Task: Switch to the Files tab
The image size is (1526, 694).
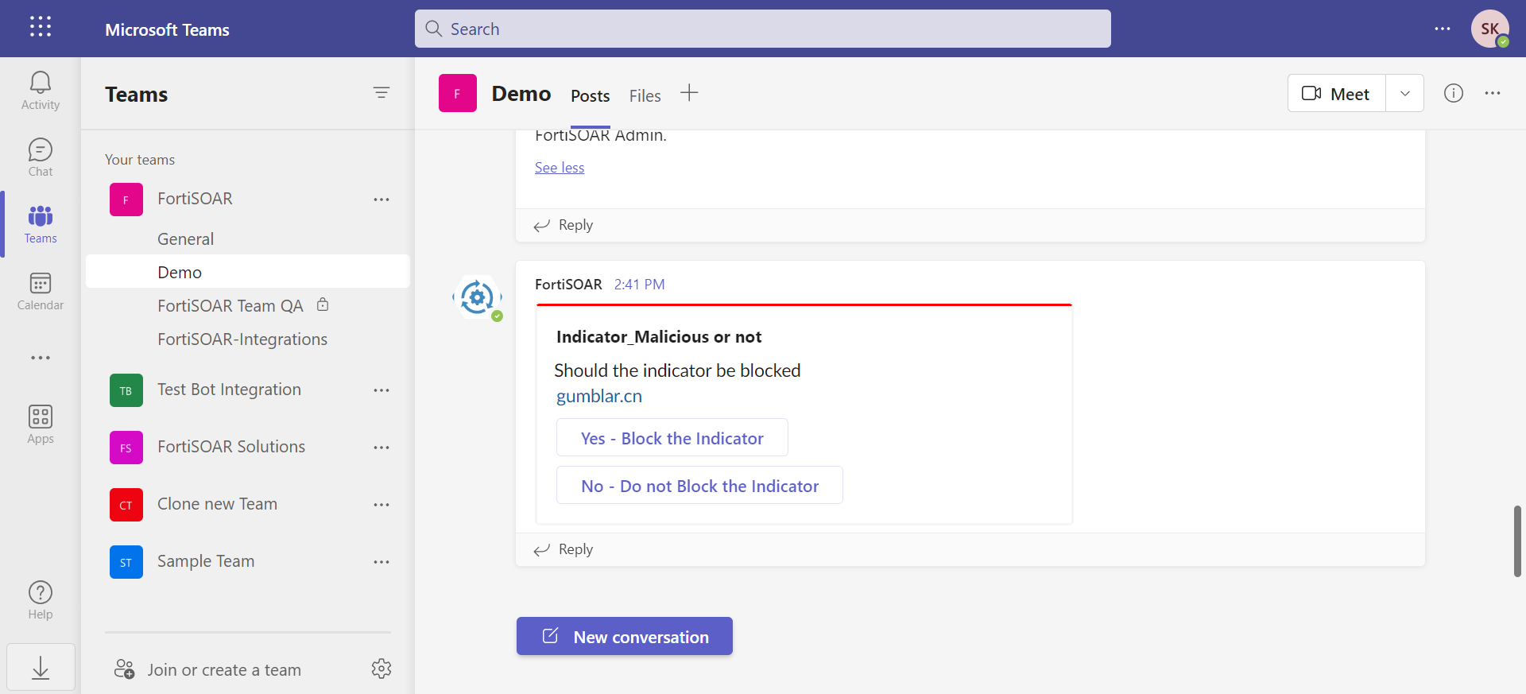Action: [645, 96]
